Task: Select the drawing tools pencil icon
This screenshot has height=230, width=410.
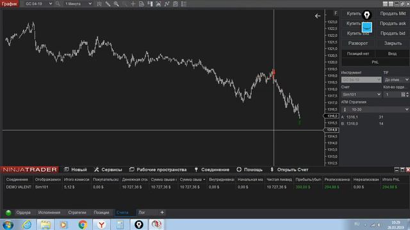Action: coord(108,4)
